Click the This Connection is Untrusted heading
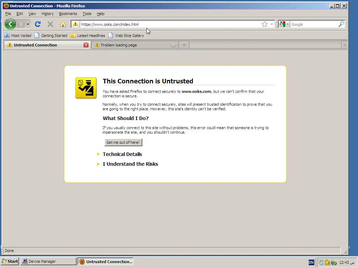The height and width of the screenshot is (268, 358). 148,81
